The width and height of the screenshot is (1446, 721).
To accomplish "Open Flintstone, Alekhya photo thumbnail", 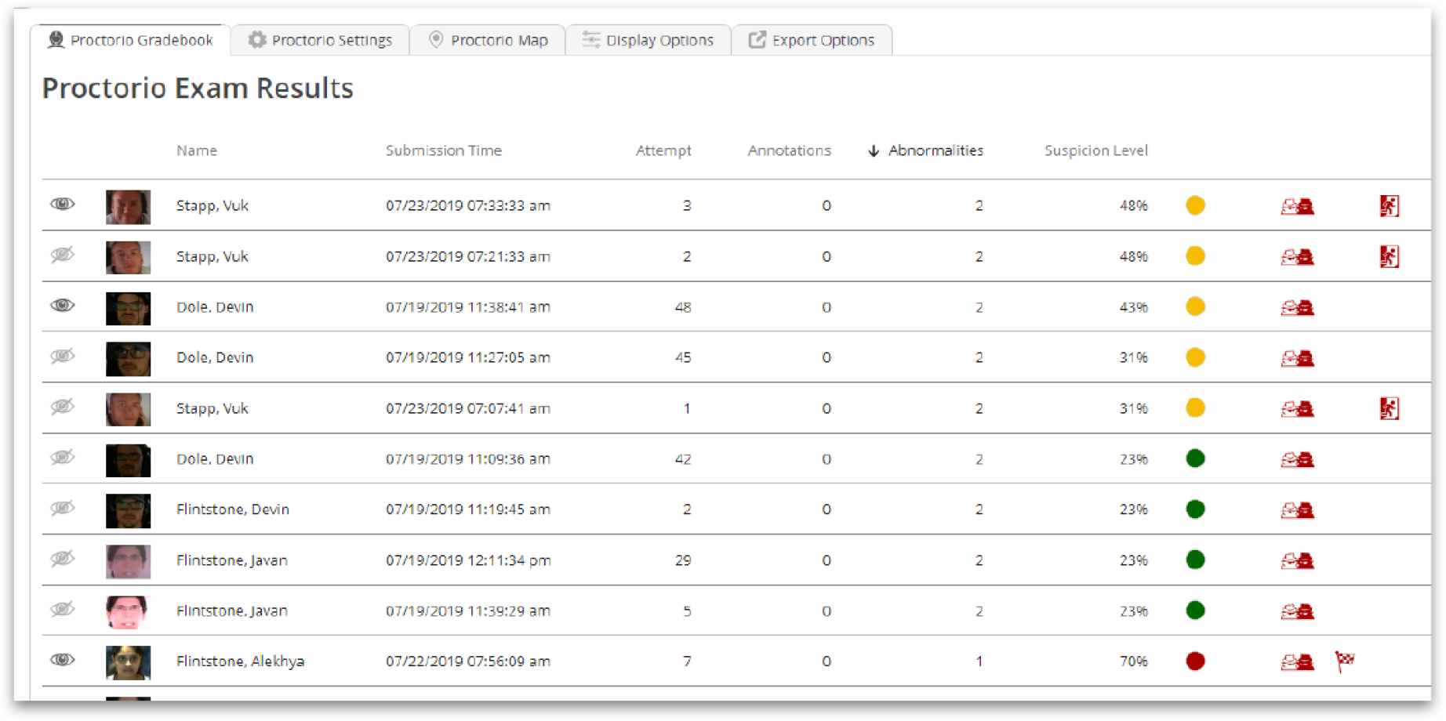I will [x=128, y=663].
